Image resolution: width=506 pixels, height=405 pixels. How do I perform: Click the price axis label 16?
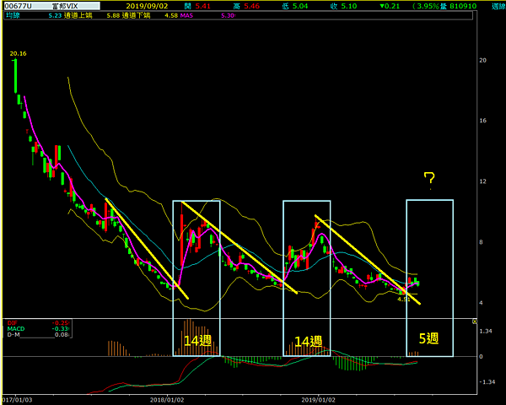coord(482,121)
